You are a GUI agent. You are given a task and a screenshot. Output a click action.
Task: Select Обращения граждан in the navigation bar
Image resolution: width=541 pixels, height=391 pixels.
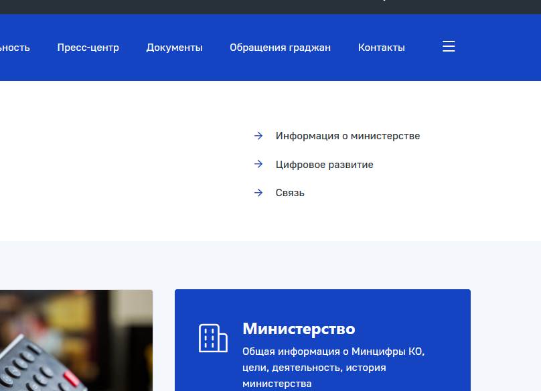click(280, 48)
